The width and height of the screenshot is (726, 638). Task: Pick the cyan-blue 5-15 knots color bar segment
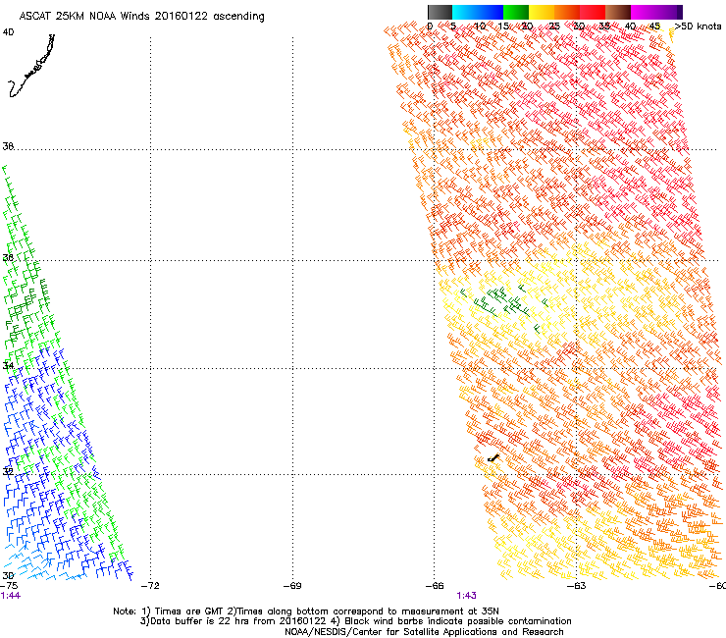point(478,12)
